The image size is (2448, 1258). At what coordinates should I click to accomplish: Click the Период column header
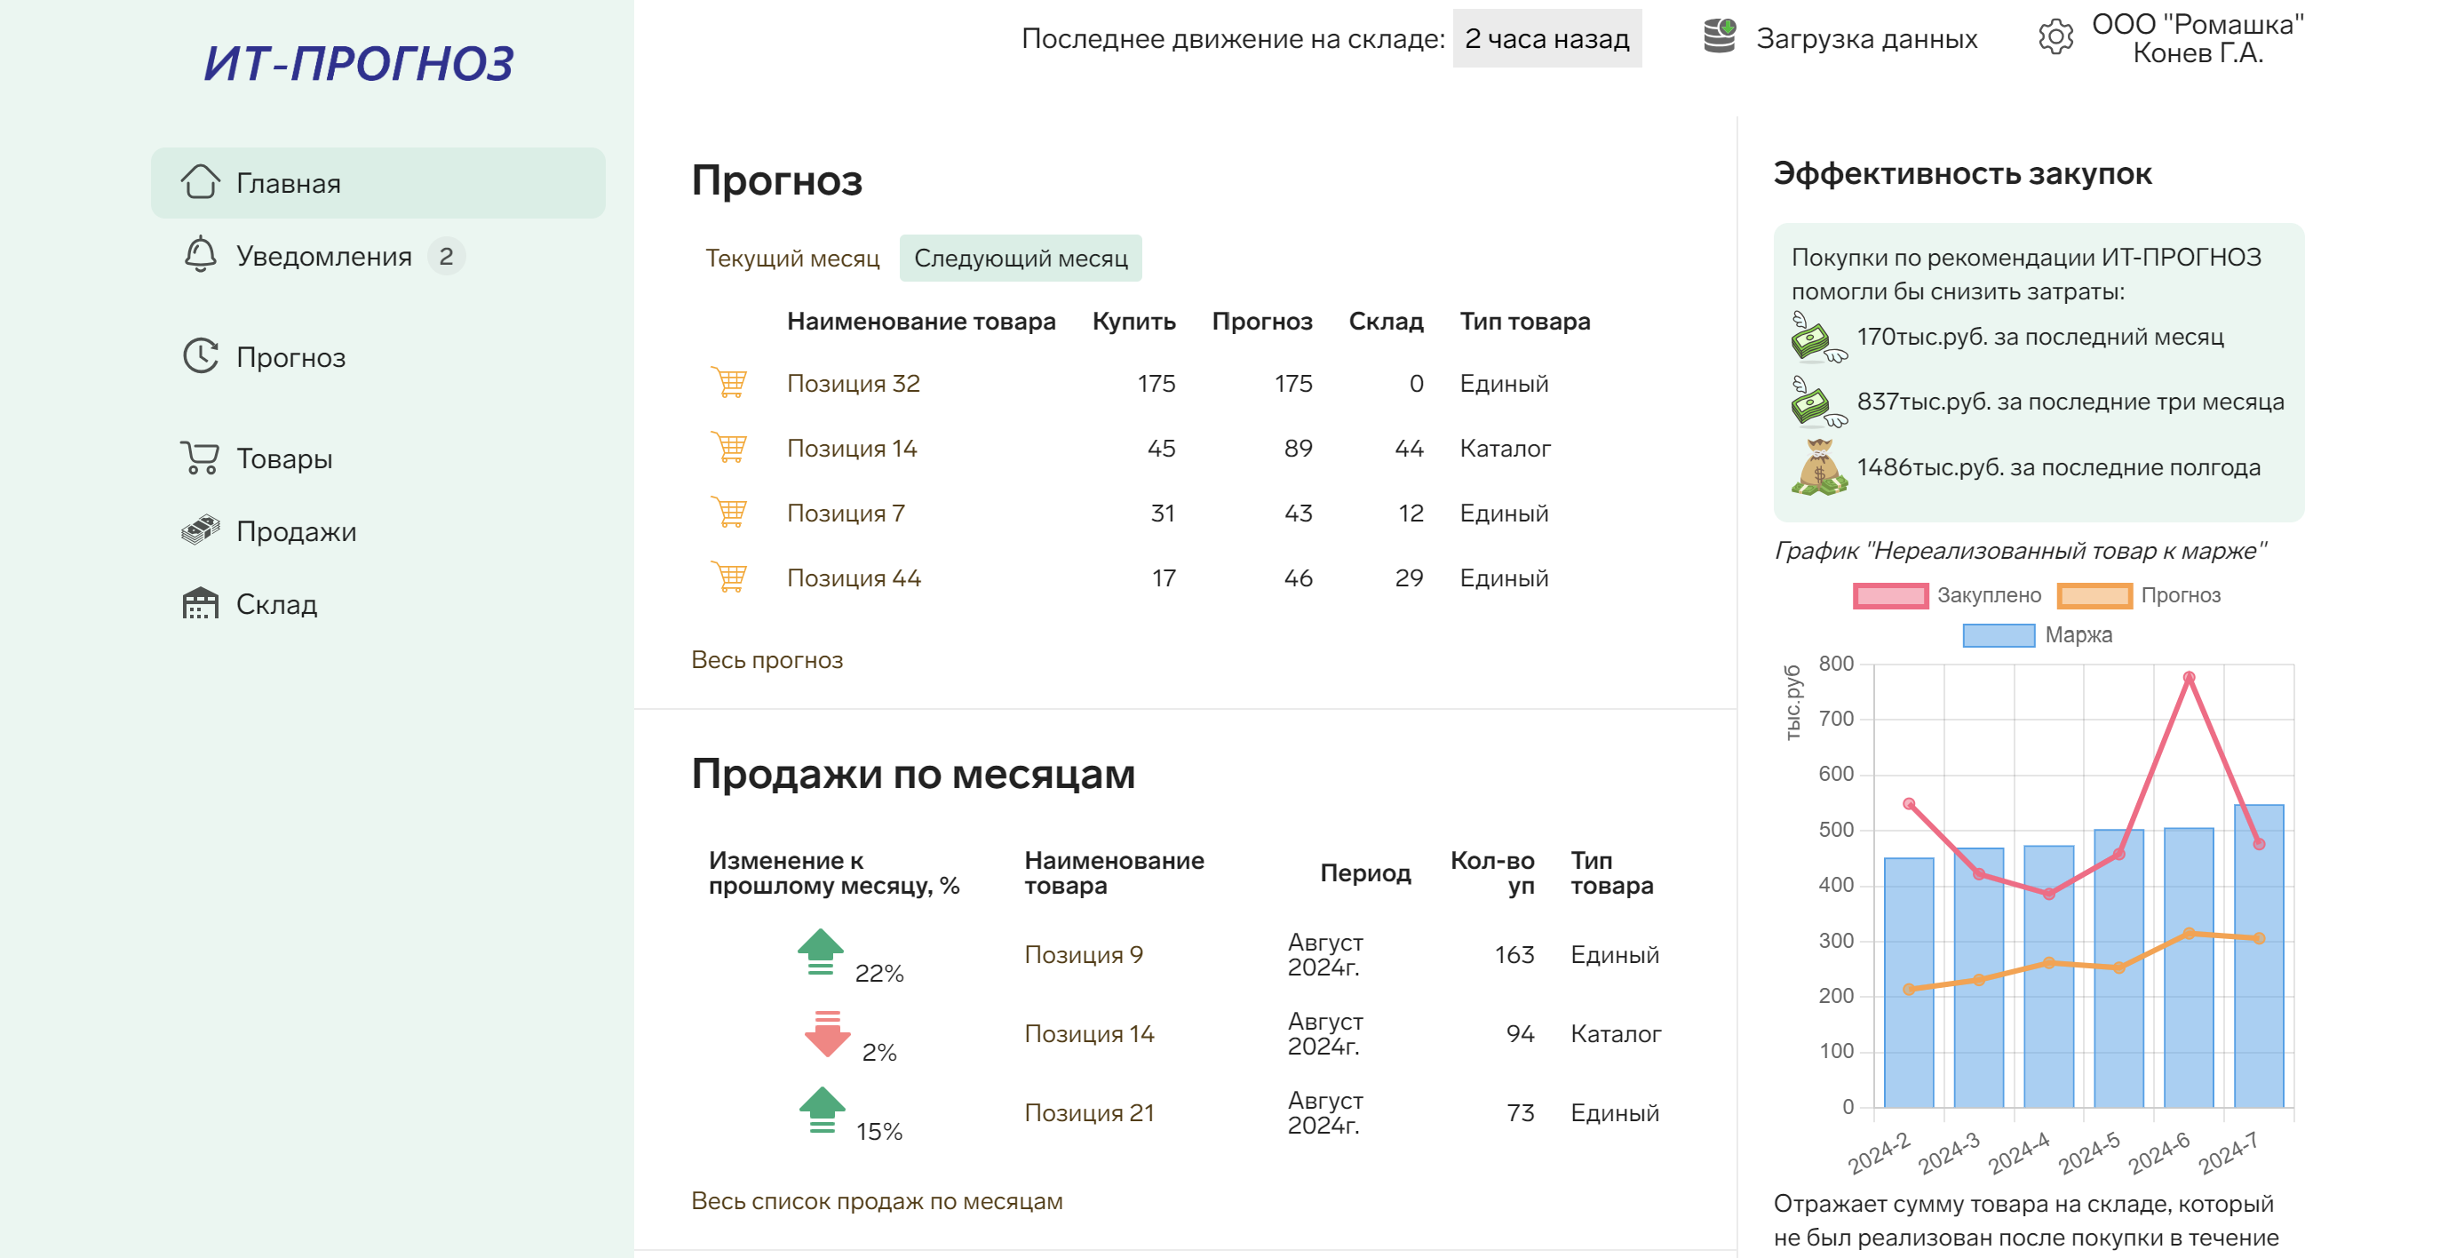(1364, 872)
